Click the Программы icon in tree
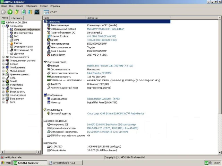Image resolution: width=222 pixels, height=166 pixels. [x=7, y=88]
